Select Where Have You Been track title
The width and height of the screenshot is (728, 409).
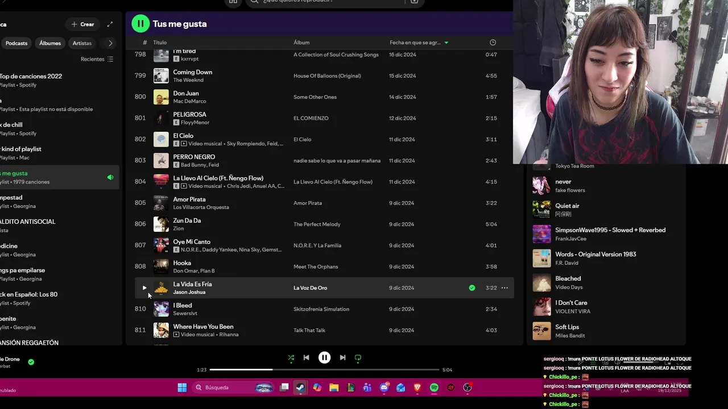click(x=203, y=327)
